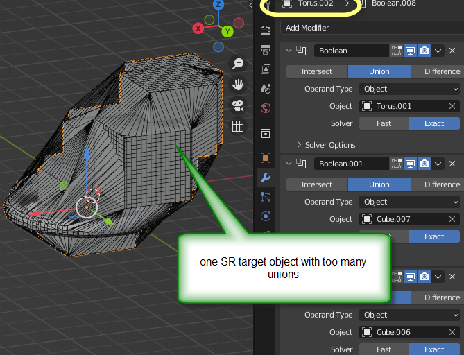Edit the Boolean.001 name field
This screenshot has width=464, height=355.
(x=352, y=164)
